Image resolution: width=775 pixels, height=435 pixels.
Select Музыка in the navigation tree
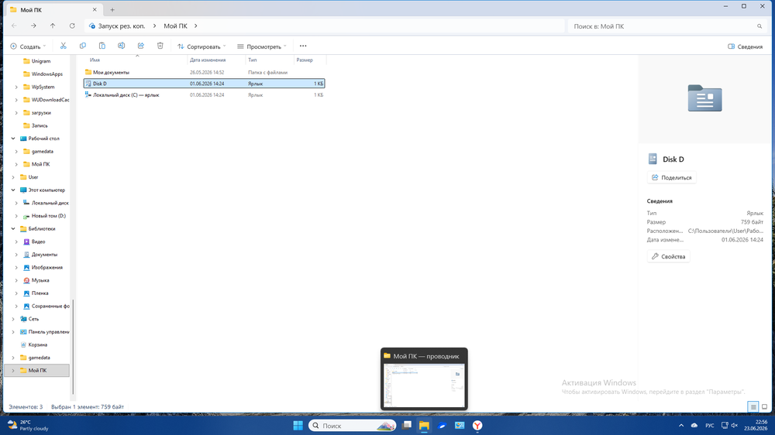click(40, 280)
